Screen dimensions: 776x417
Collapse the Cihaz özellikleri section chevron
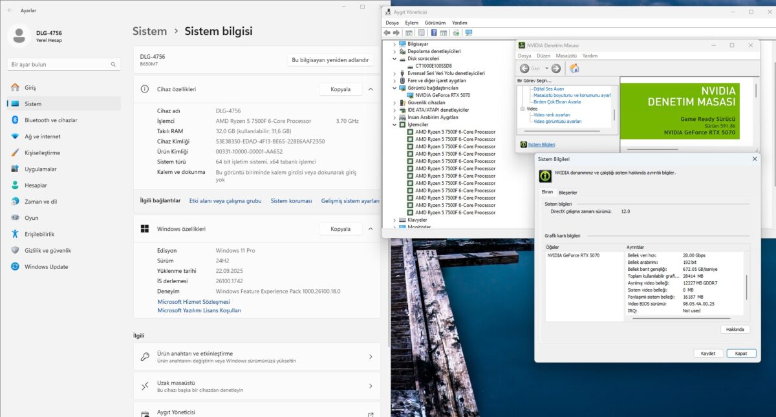[x=371, y=89]
